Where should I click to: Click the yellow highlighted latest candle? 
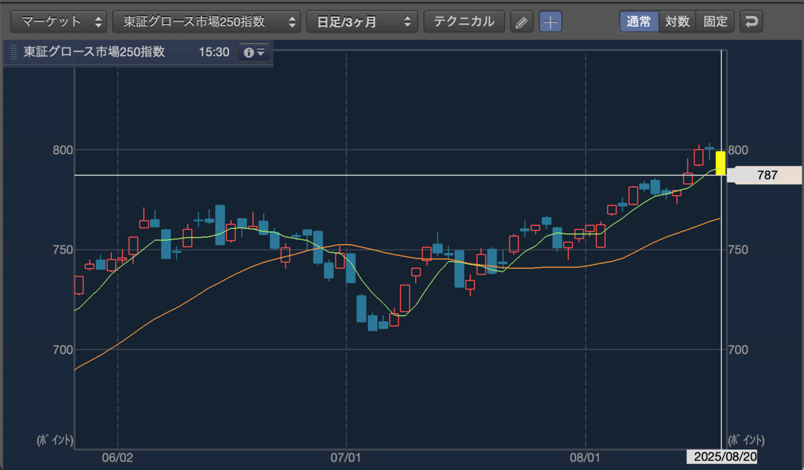pyautogui.click(x=720, y=163)
